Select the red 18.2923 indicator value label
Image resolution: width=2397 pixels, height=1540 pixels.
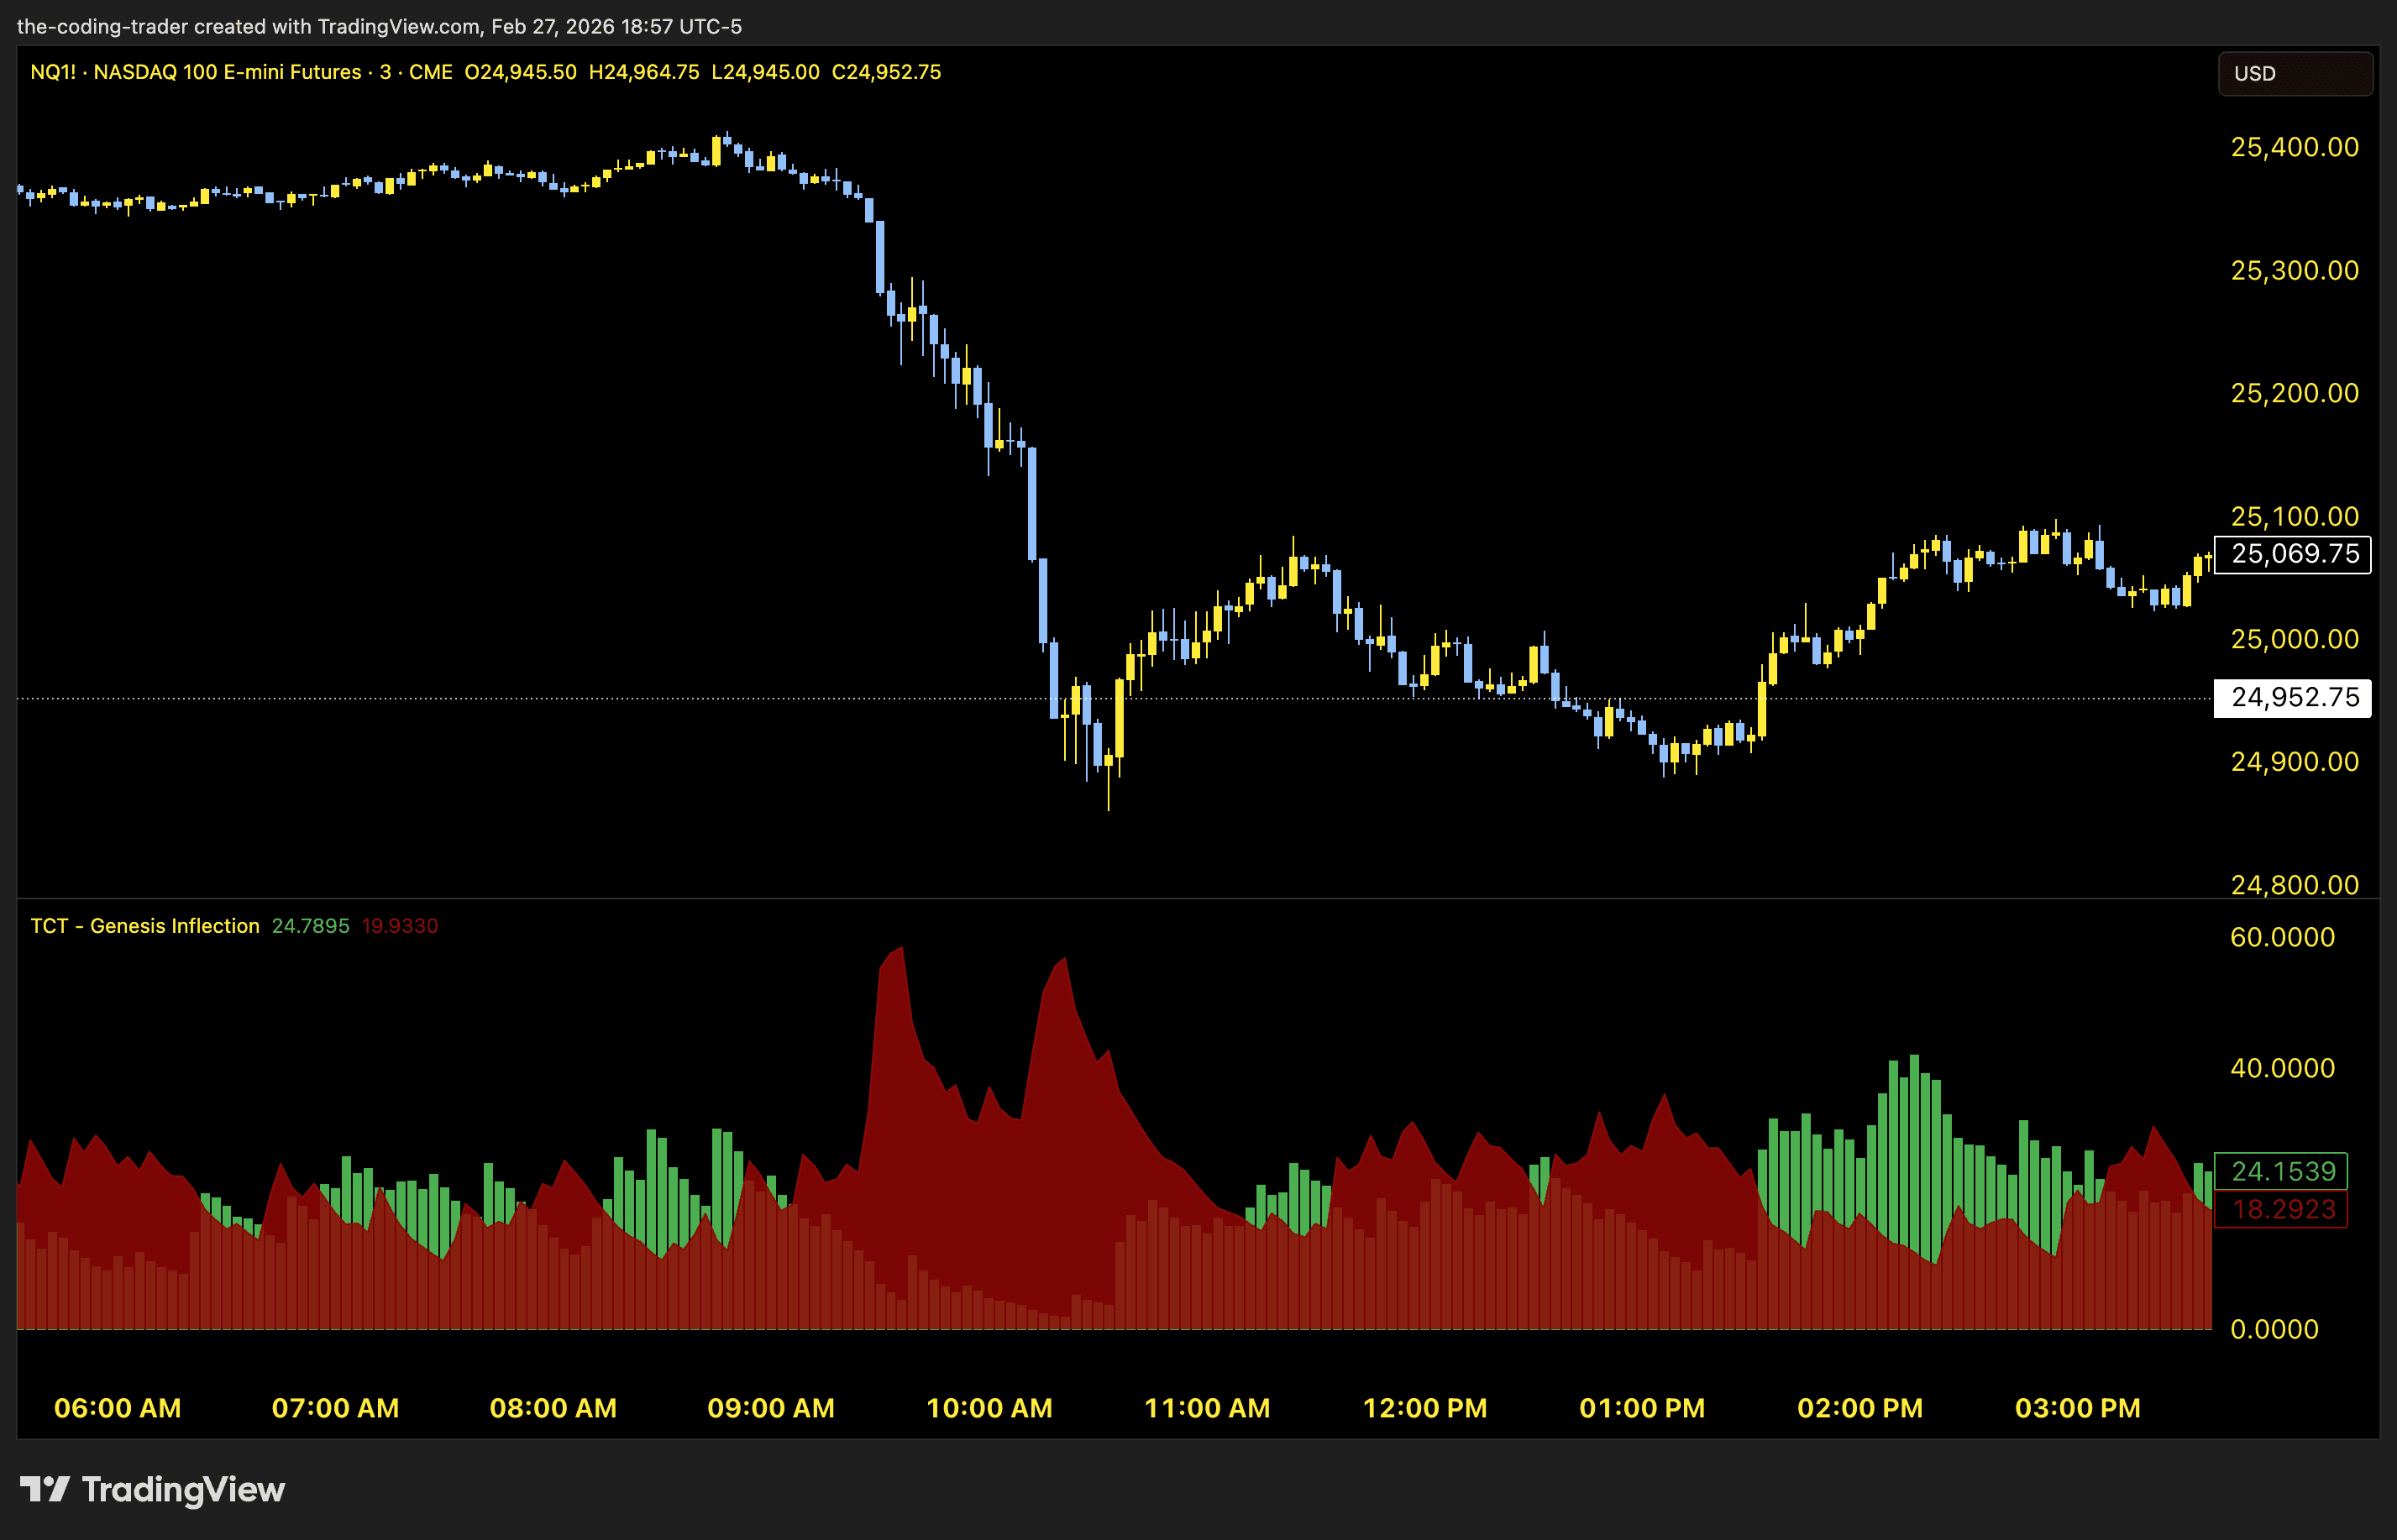pyautogui.click(x=2282, y=1209)
